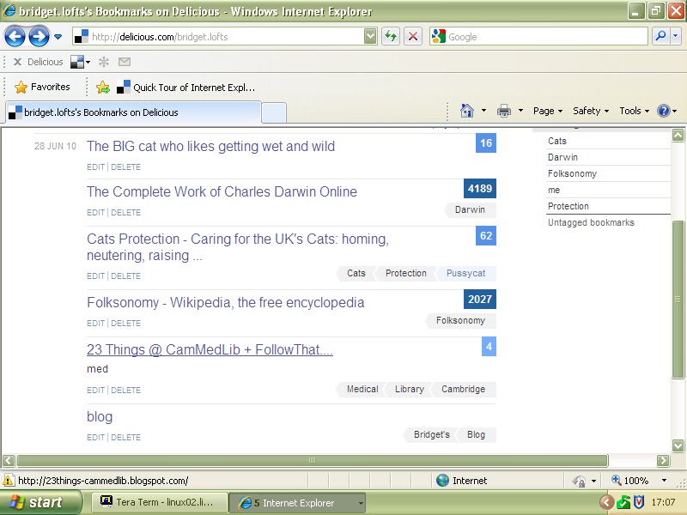Open the 'blog' bookmark link
This screenshot has height=515, width=687.
(x=100, y=417)
